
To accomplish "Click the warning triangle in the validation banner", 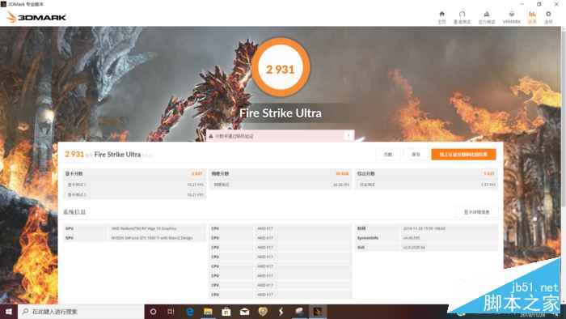I will click(x=211, y=136).
